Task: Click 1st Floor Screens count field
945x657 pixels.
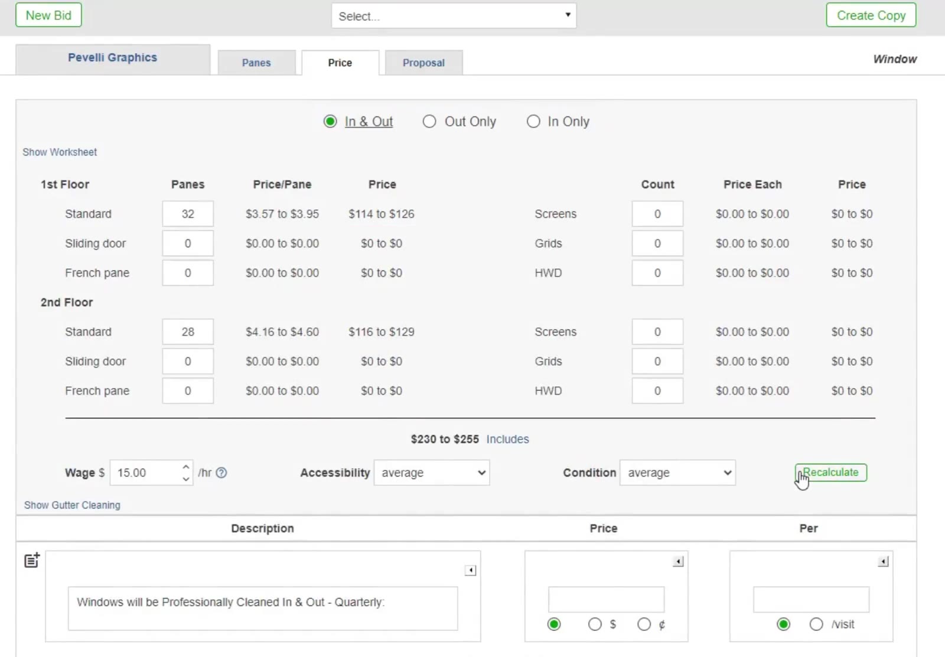Action: (x=657, y=214)
